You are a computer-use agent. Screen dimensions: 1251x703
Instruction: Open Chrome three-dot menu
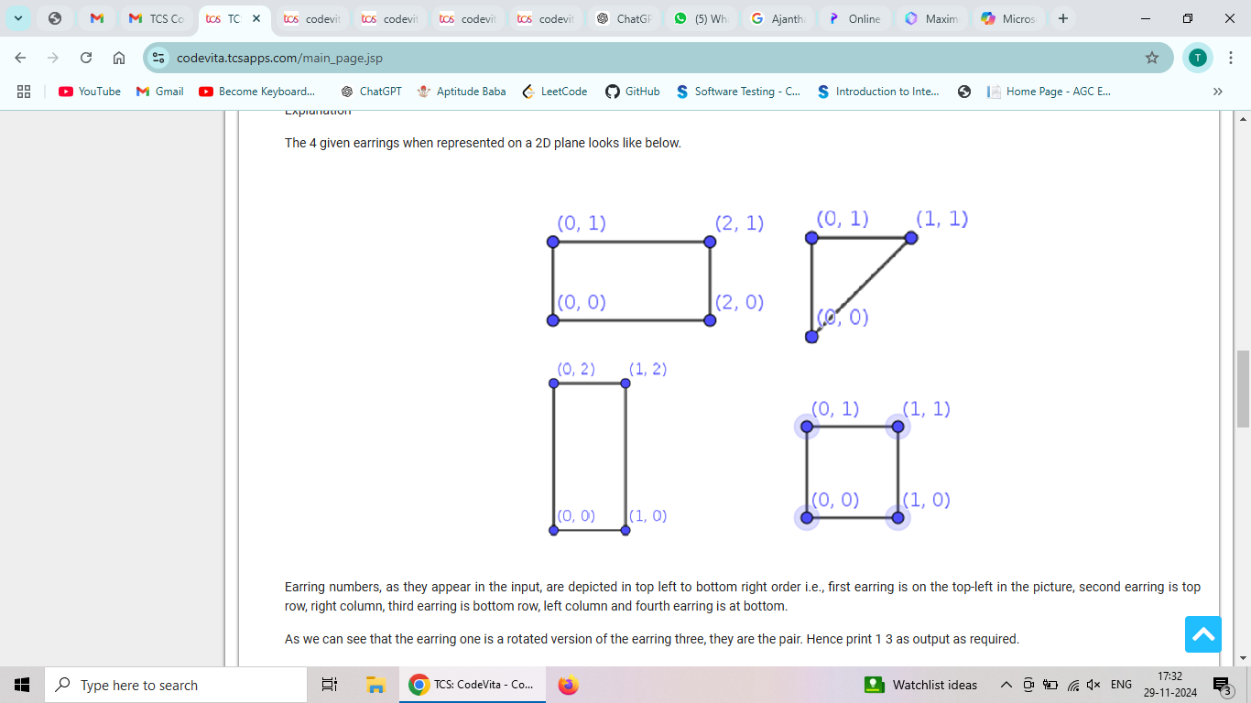tap(1230, 58)
